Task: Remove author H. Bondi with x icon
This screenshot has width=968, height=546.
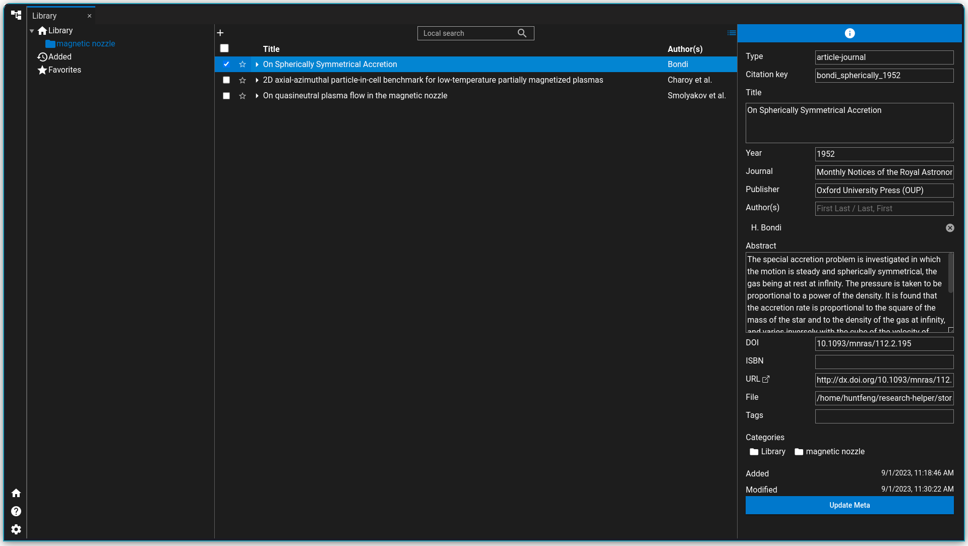Action: (950, 228)
